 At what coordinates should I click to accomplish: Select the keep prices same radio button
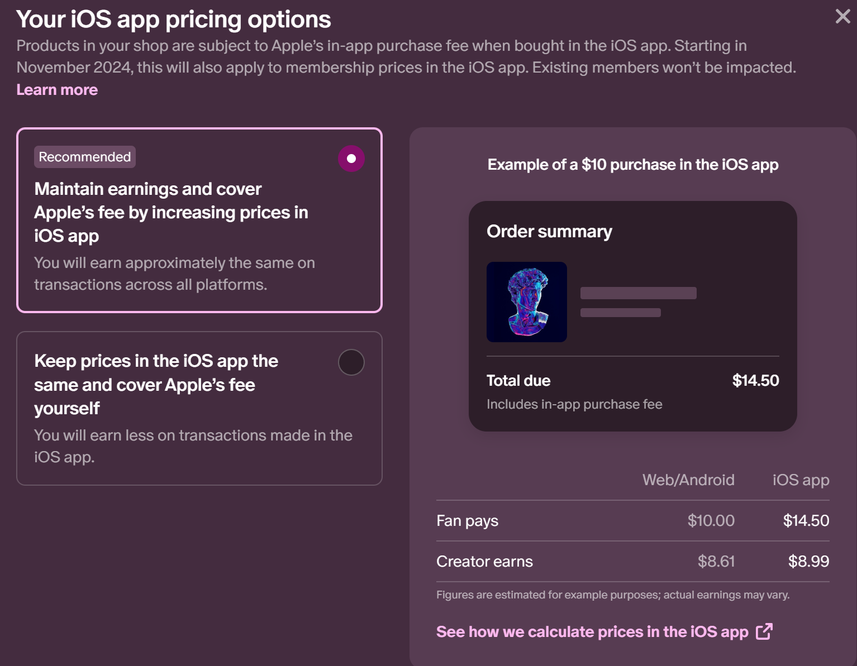[351, 362]
